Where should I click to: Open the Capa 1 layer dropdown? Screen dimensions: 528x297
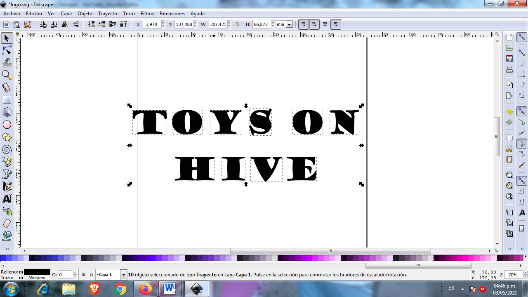(123, 275)
